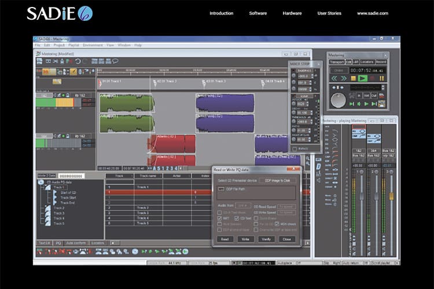434x289 pixels.
Task: Click the scissors cut icon in playlist toolbar
Action: click(x=56, y=61)
